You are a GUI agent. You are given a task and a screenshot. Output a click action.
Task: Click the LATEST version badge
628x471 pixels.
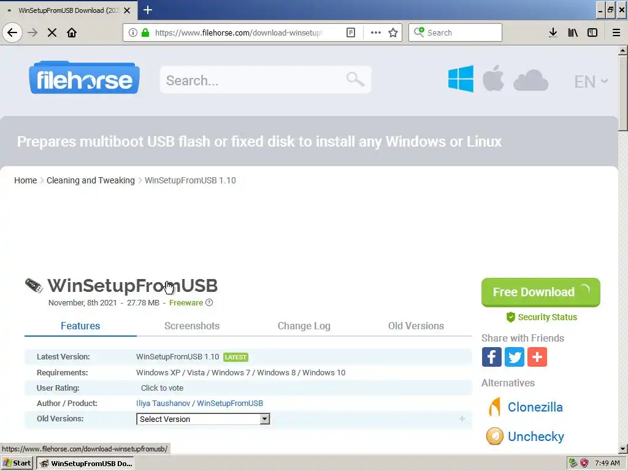pos(235,357)
